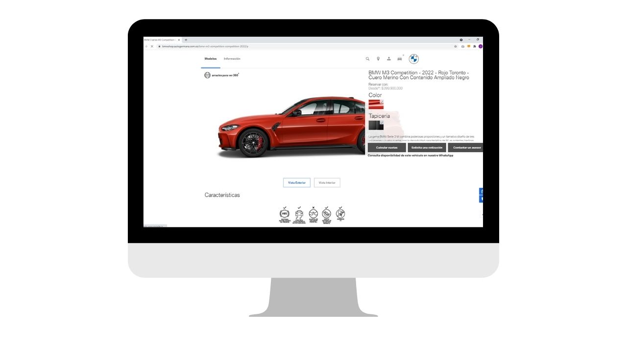
Task: Open the user account profile icon
Action: [x=389, y=59]
